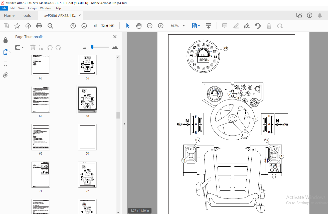Add a comment note icon
The width and height of the screenshot is (328, 214).
[x=225, y=26]
